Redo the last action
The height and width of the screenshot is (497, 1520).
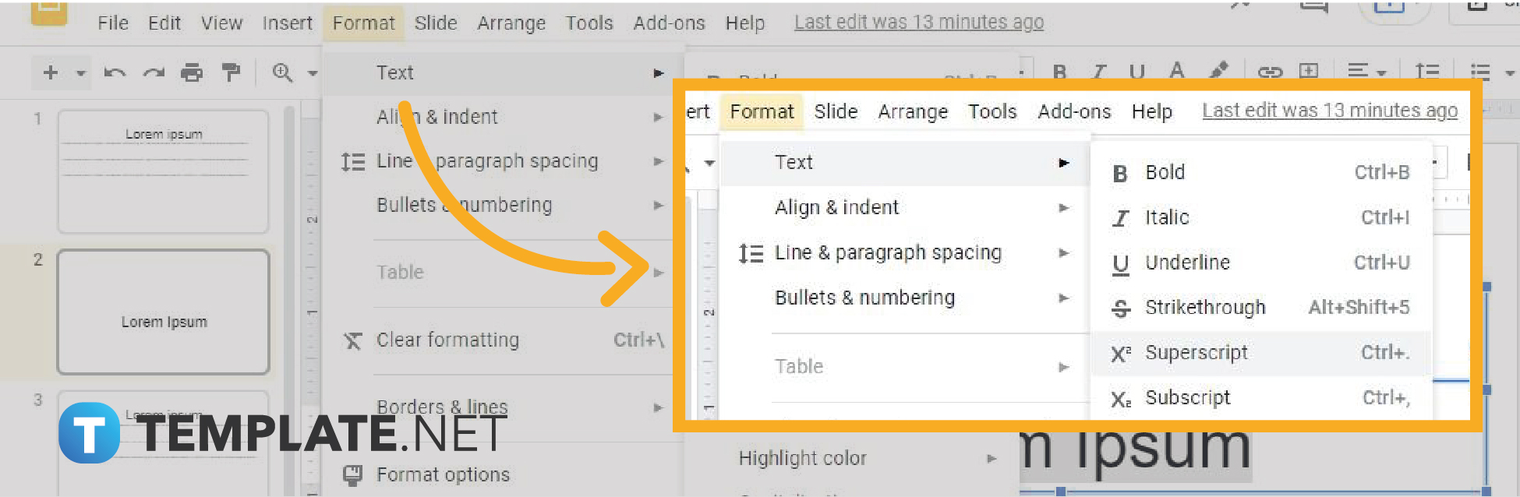(154, 72)
